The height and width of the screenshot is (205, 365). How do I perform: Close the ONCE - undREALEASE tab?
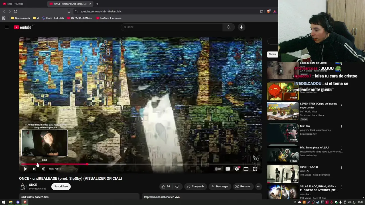pos(90,4)
